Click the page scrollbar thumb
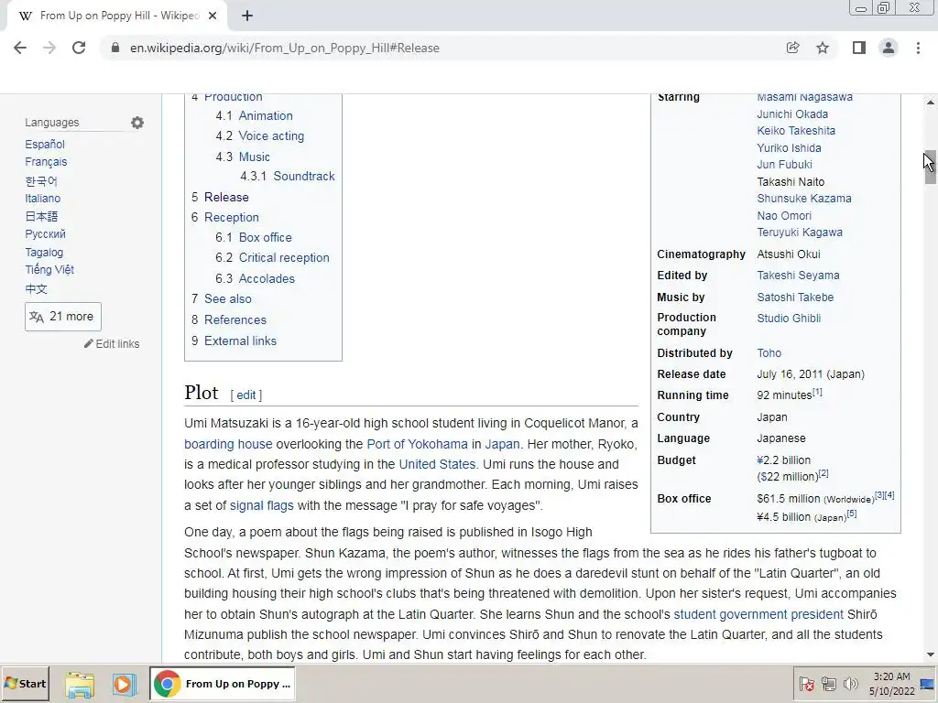The width and height of the screenshot is (938, 703). pos(931,168)
